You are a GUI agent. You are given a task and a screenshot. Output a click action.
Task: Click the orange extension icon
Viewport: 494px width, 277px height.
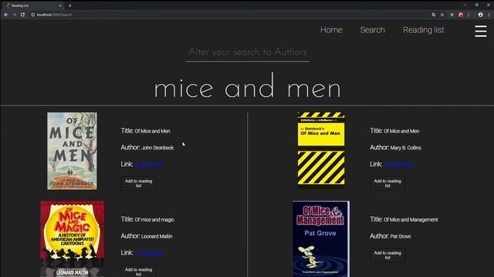point(469,15)
